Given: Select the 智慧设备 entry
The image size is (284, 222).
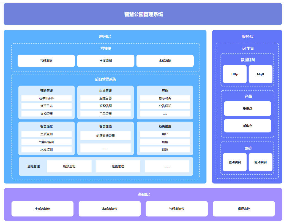Looking at the screenshot, I should click(165, 98).
